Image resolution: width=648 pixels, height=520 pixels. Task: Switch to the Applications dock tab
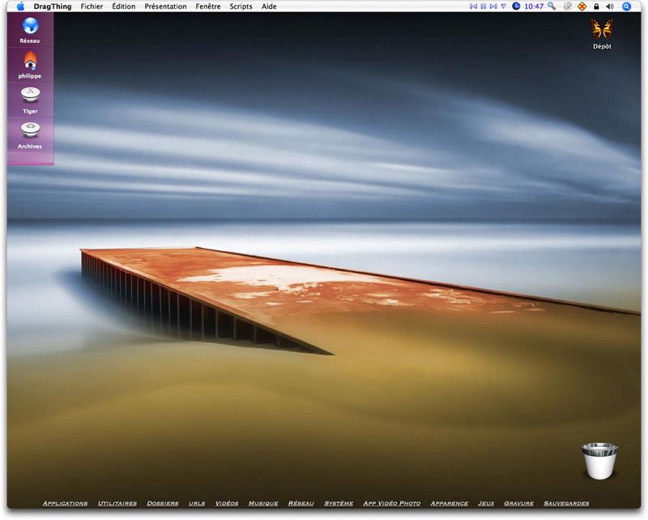[65, 503]
